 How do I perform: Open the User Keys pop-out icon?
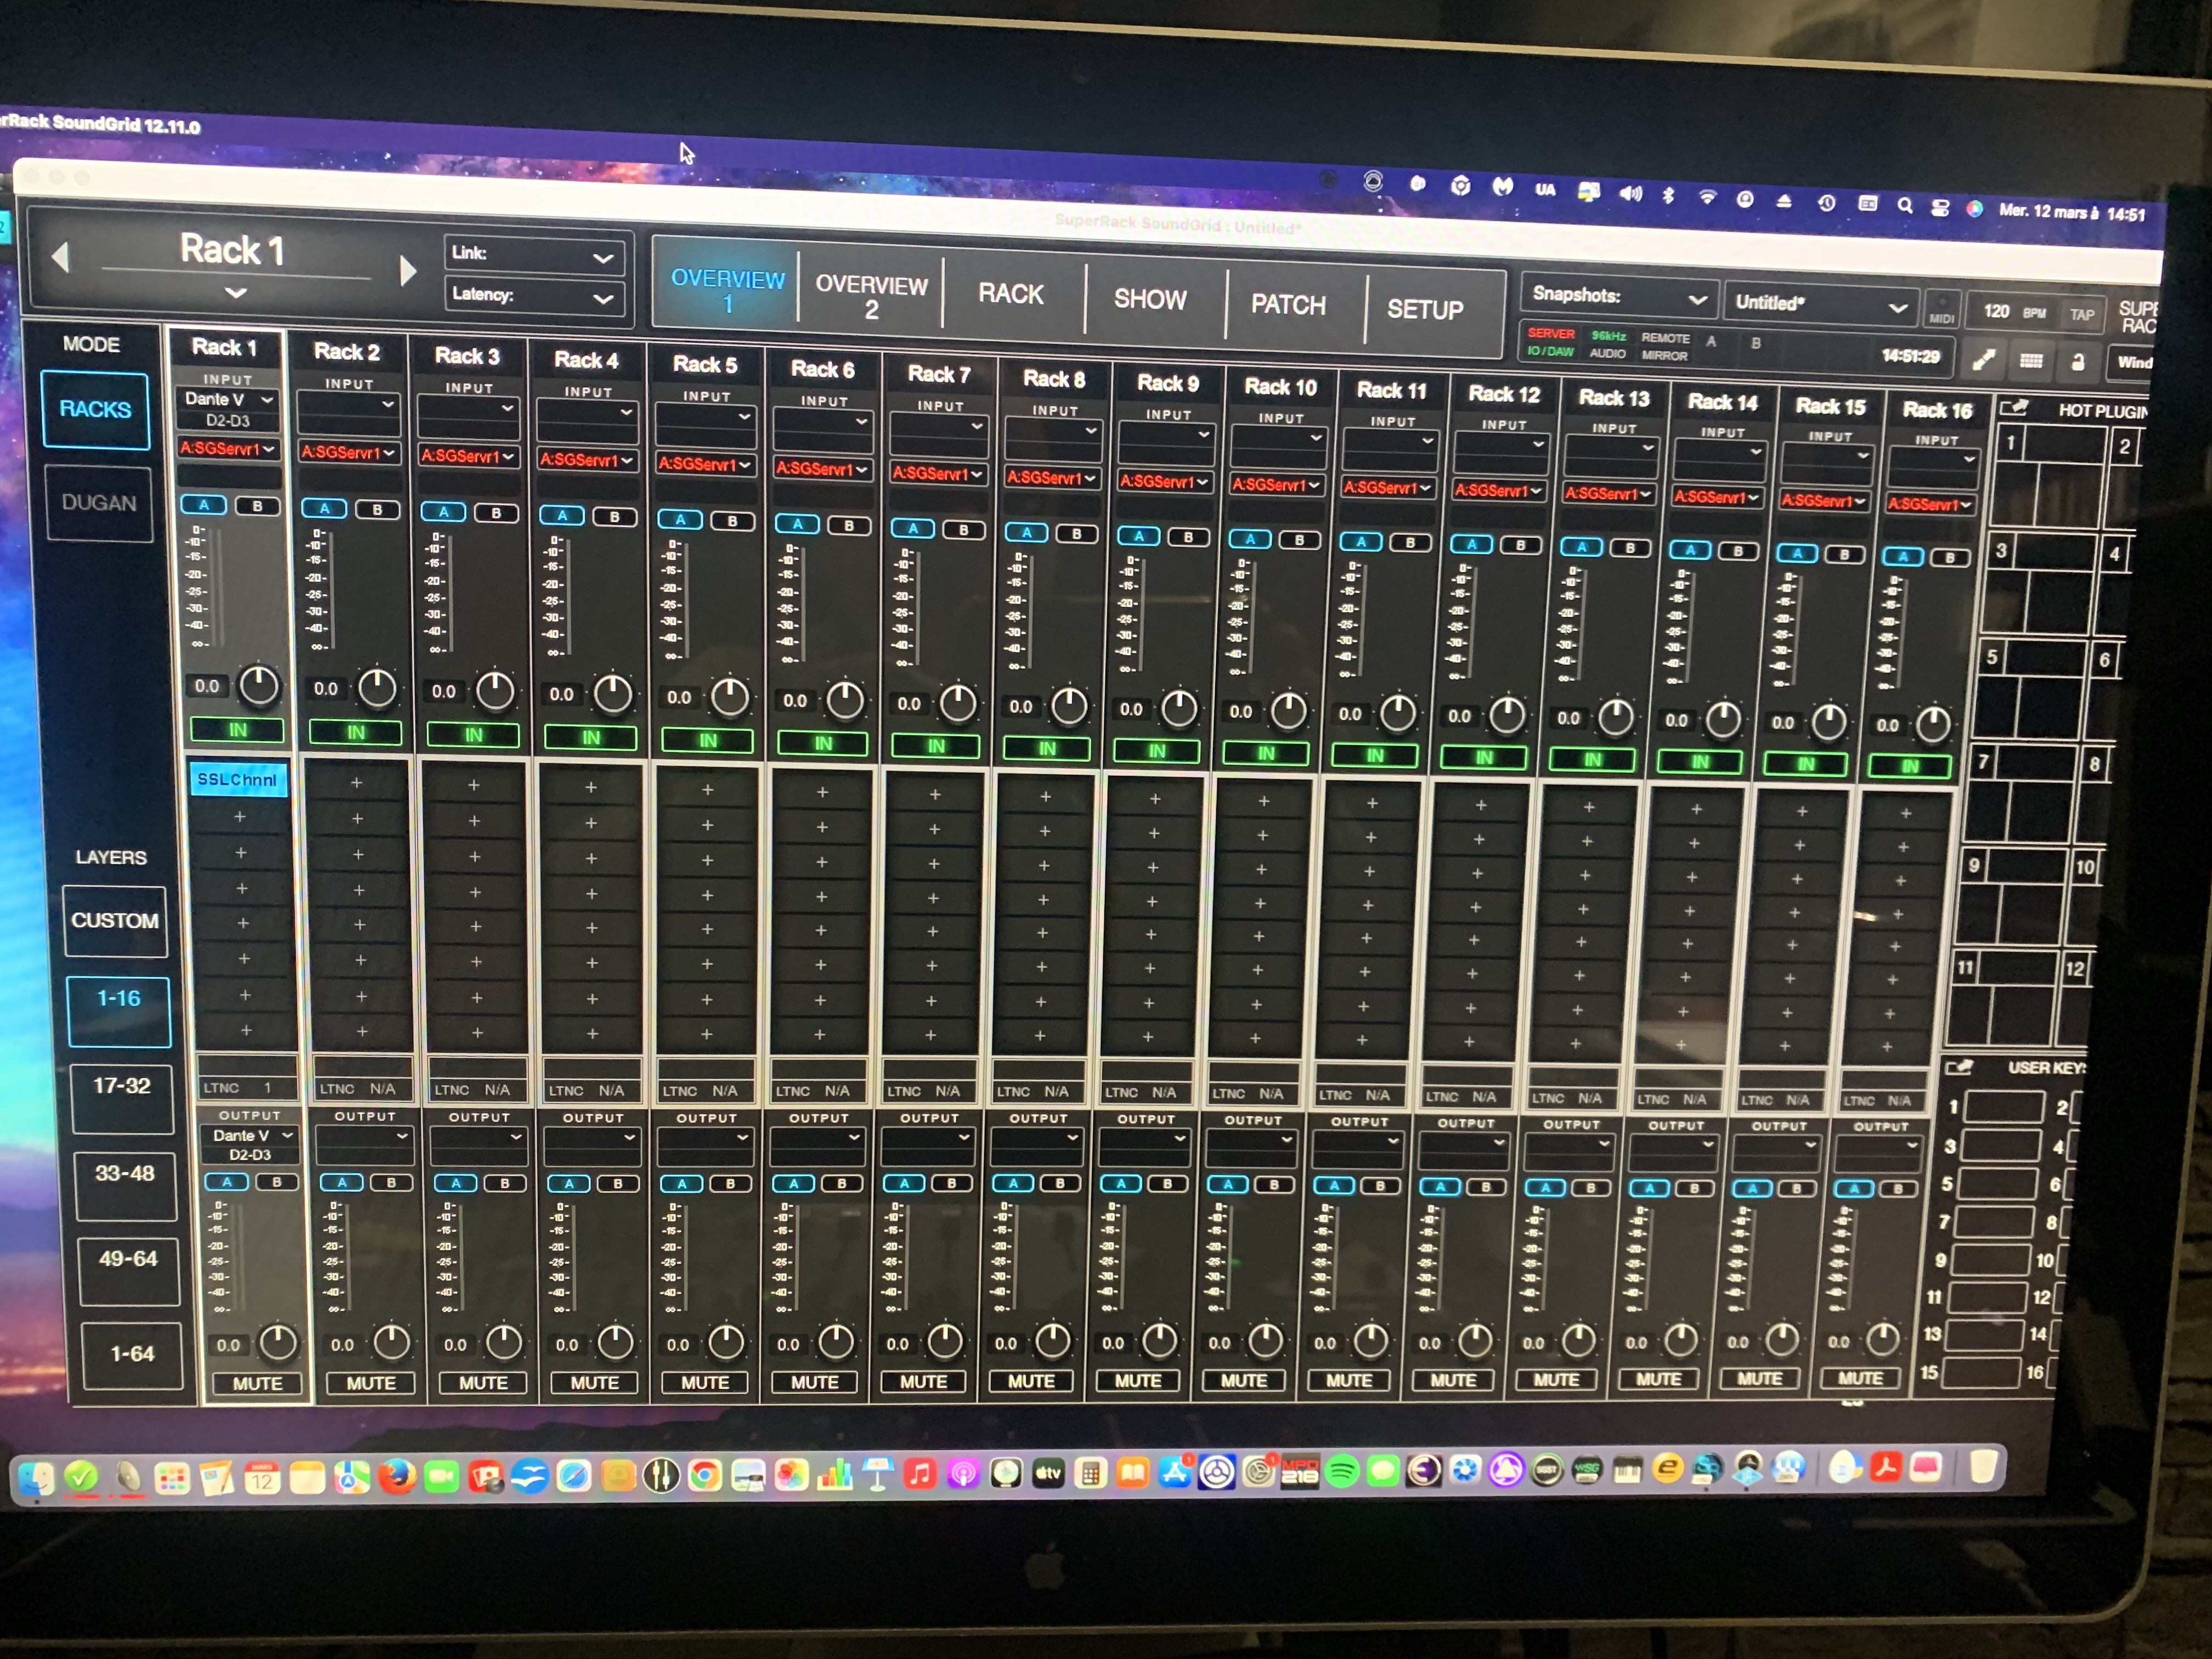tap(1959, 1067)
